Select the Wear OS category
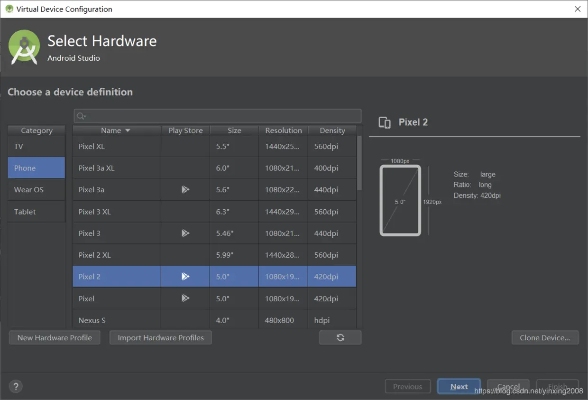This screenshot has width=588, height=400. 37,190
